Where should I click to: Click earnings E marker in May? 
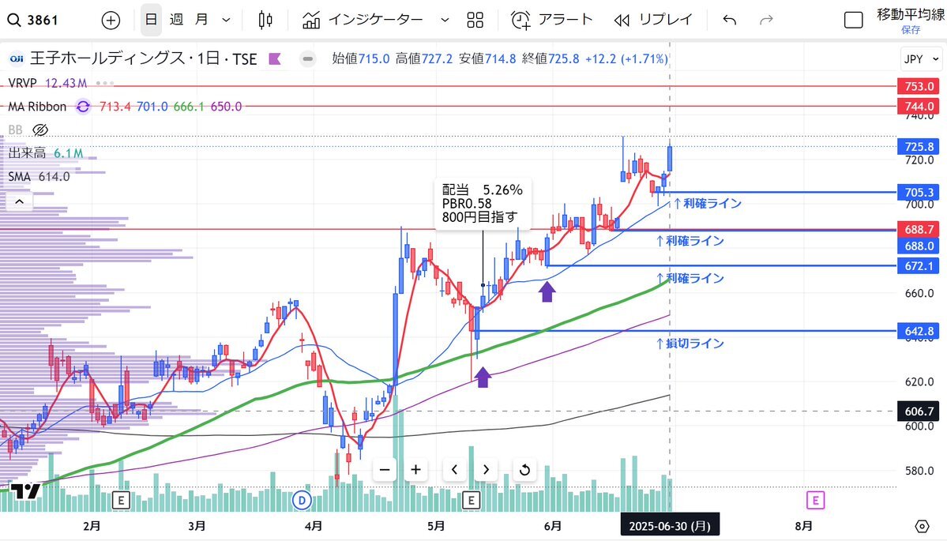click(471, 500)
